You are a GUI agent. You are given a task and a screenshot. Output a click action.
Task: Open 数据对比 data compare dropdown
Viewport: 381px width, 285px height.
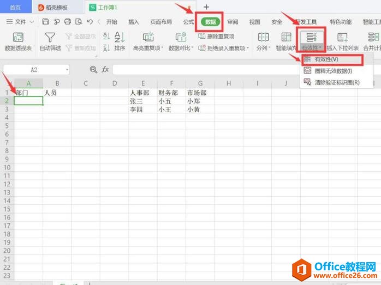click(x=181, y=42)
